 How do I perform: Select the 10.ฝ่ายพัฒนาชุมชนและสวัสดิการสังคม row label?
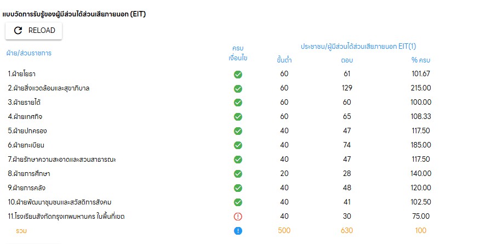click(60, 202)
